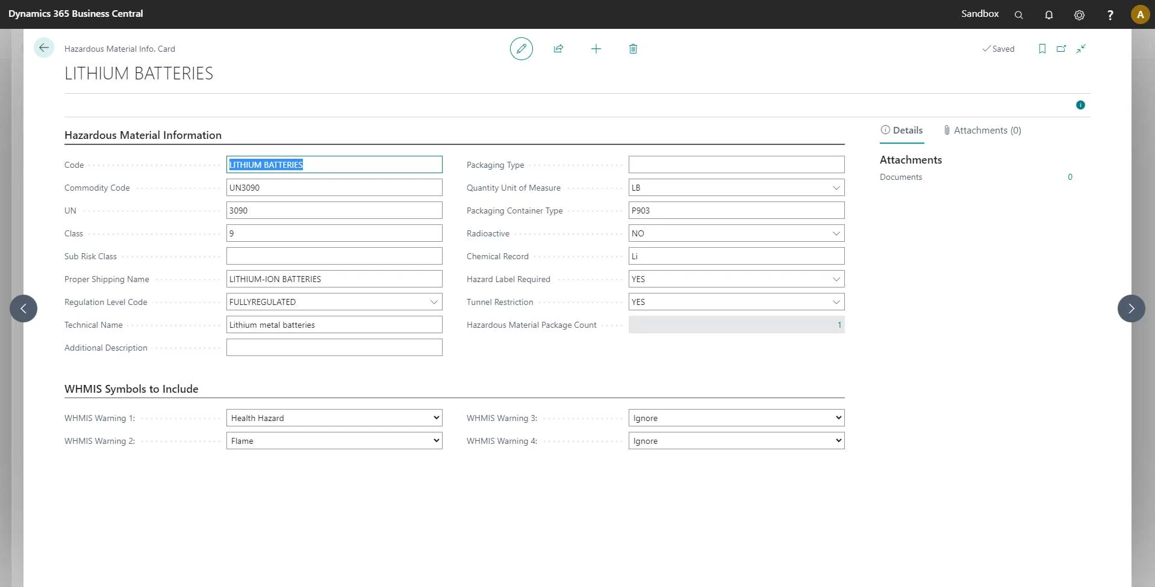
Task: Click the trash delete icon
Action: [x=633, y=49]
